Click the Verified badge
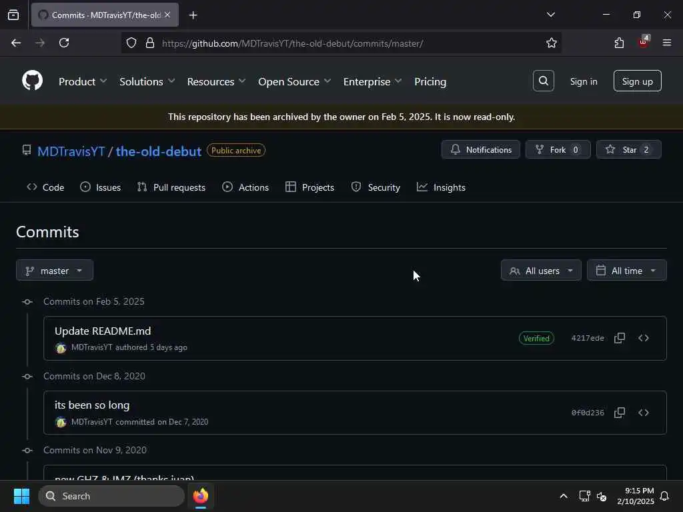The image size is (683, 512). [x=536, y=338]
